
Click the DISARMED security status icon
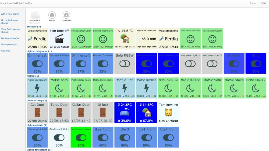(66, 15)
